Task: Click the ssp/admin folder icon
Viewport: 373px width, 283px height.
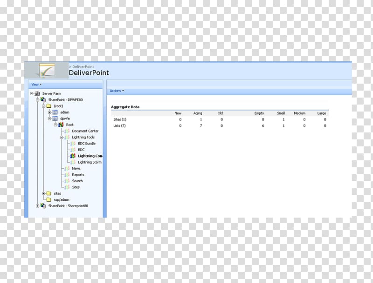Action: (49, 199)
